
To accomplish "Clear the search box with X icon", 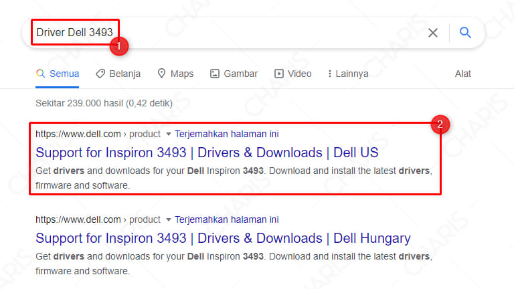I will click(433, 33).
